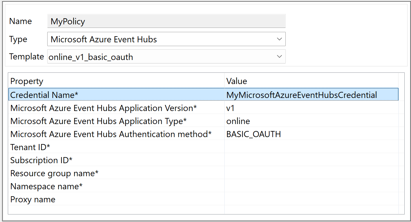Select the Application Type property row
The image size is (411, 222).
(116, 121)
